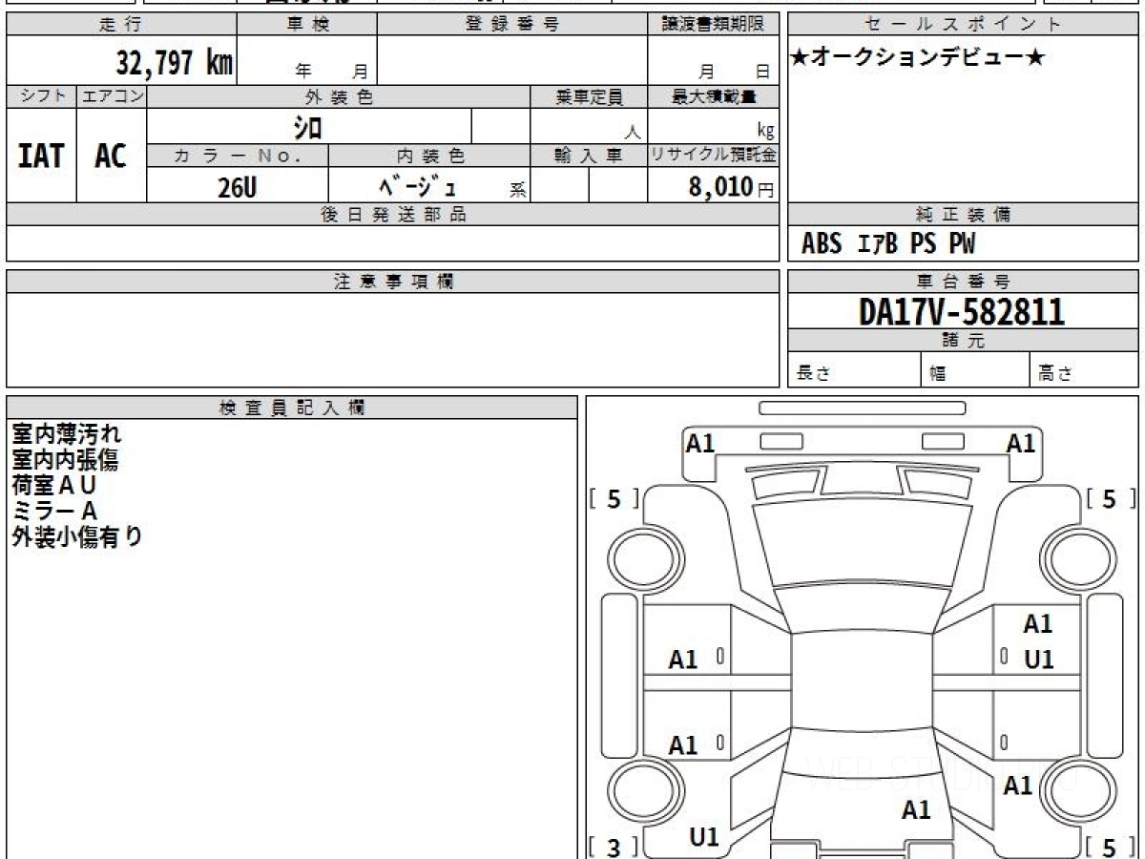1145x859 pixels.
Task: Select the 走行 column header
Action: coord(121,25)
